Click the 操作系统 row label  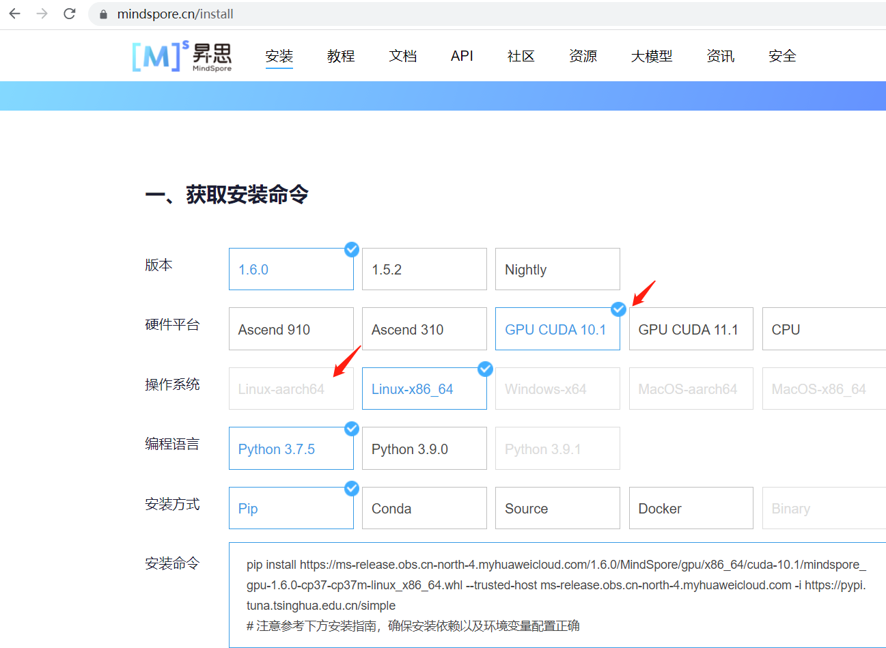click(172, 384)
